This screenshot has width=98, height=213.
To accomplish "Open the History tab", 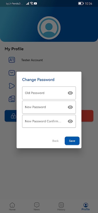I will tap(61, 207).
